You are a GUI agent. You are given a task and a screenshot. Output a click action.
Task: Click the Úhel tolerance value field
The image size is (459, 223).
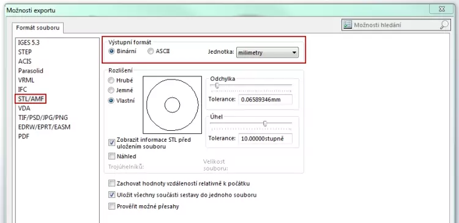pyautogui.click(x=265, y=139)
